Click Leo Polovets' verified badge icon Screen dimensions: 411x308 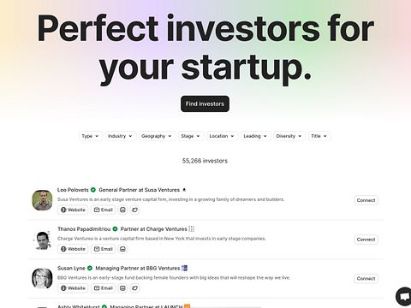pyautogui.click(x=93, y=190)
